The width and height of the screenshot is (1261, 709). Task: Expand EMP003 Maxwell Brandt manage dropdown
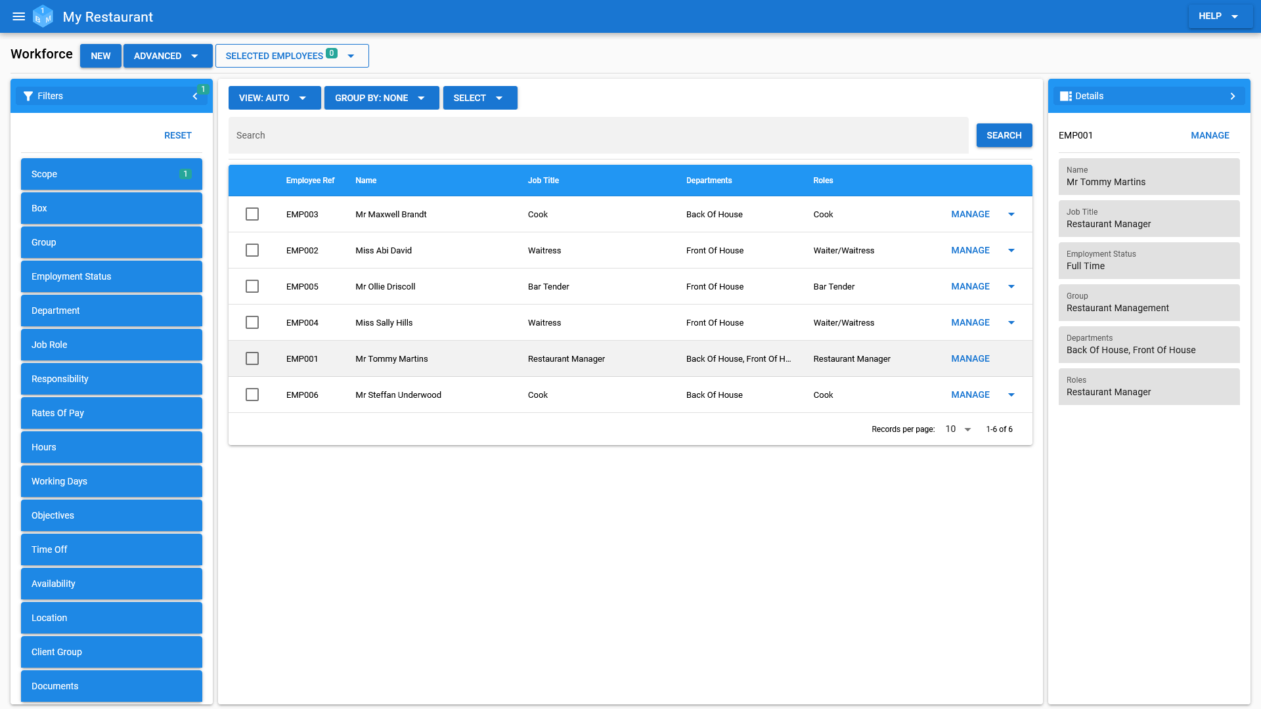(1011, 214)
